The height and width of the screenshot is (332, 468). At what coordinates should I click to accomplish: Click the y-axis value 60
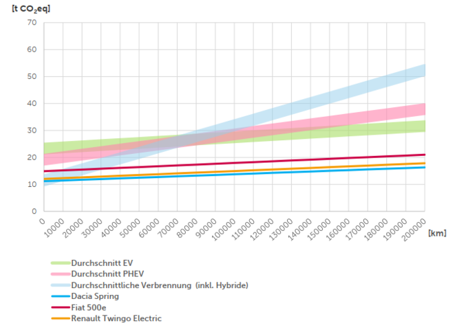[32, 49]
